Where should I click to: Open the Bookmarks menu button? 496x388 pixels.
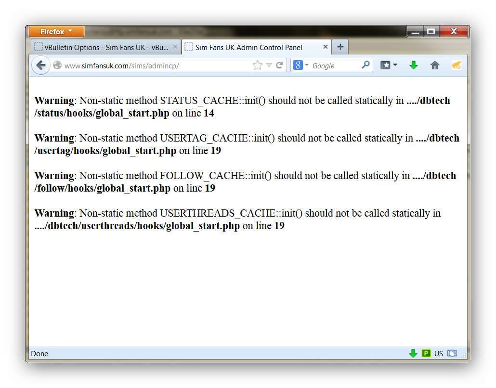pos(389,65)
